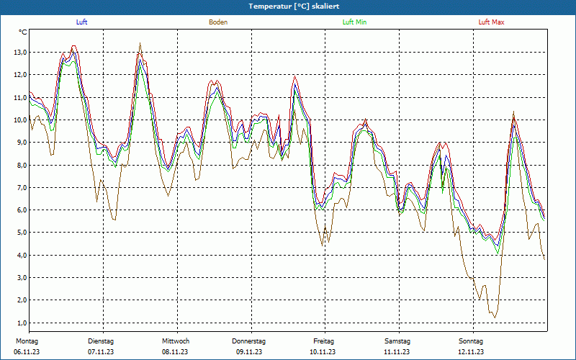Select the '2,0' y-axis value
The height and width of the screenshot is (360, 576).
click(22, 300)
